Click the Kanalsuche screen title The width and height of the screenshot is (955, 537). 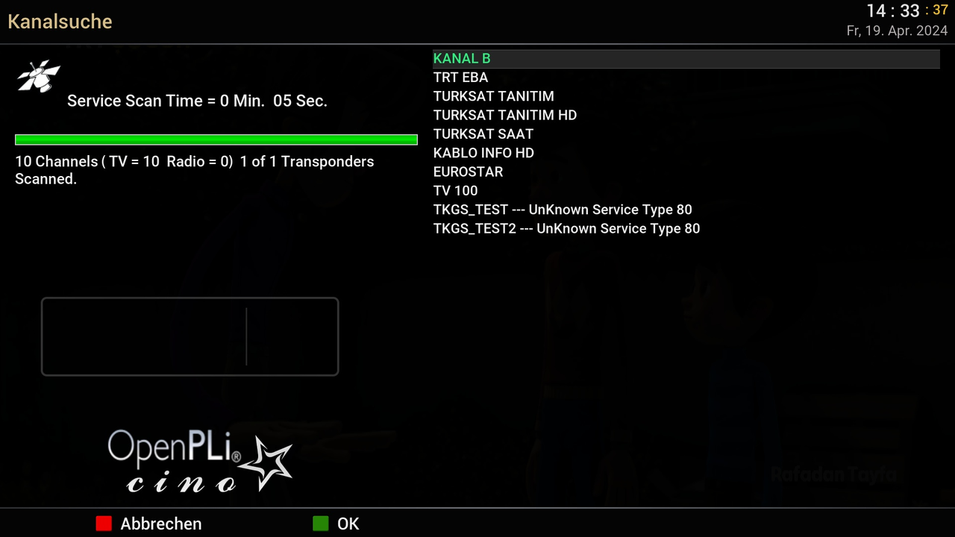click(60, 22)
